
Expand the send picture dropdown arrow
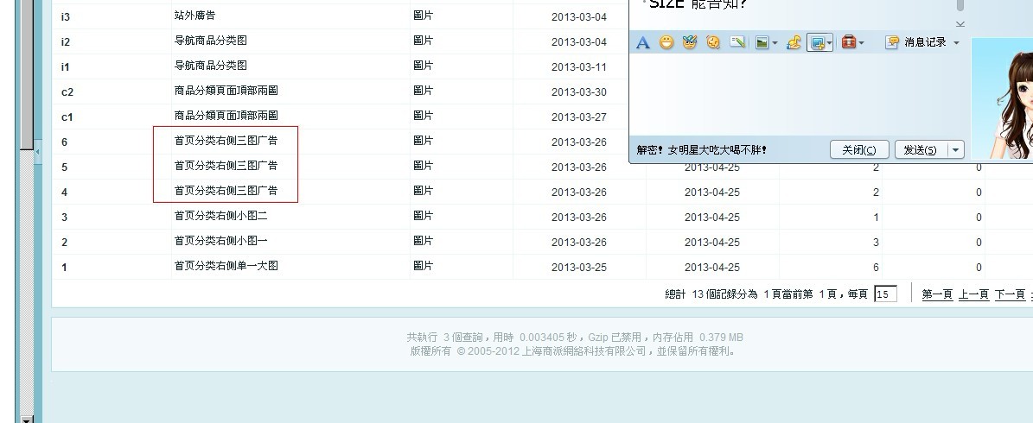(x=775, y=43)
